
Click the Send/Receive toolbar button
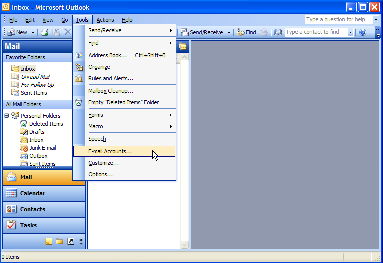[202, 32]
